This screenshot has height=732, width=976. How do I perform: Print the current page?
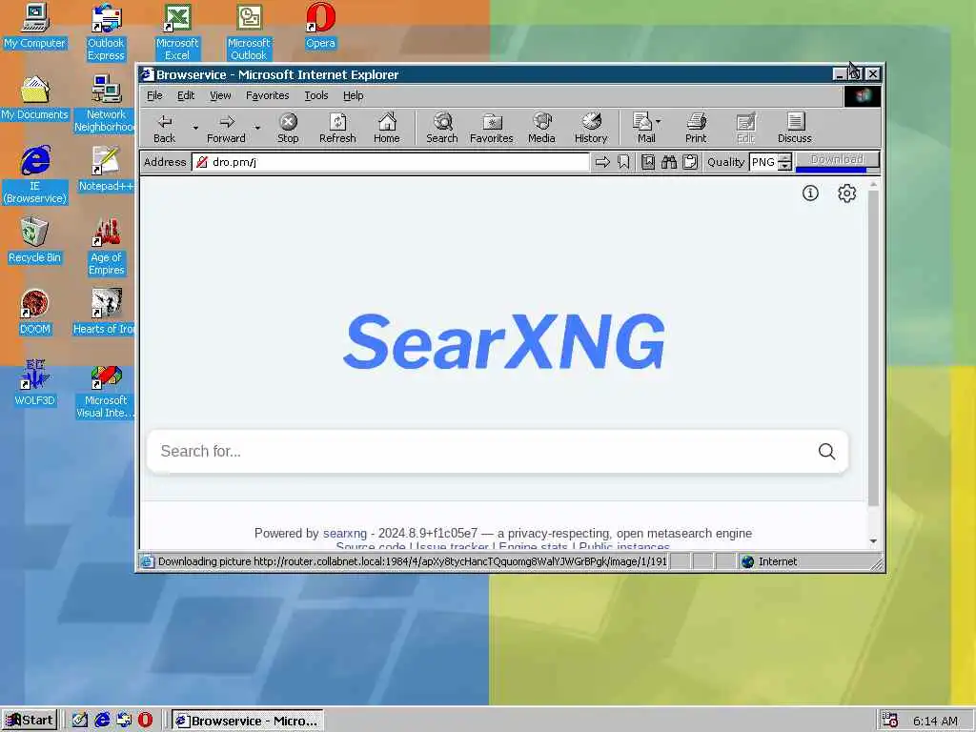(x=696, y=129)
